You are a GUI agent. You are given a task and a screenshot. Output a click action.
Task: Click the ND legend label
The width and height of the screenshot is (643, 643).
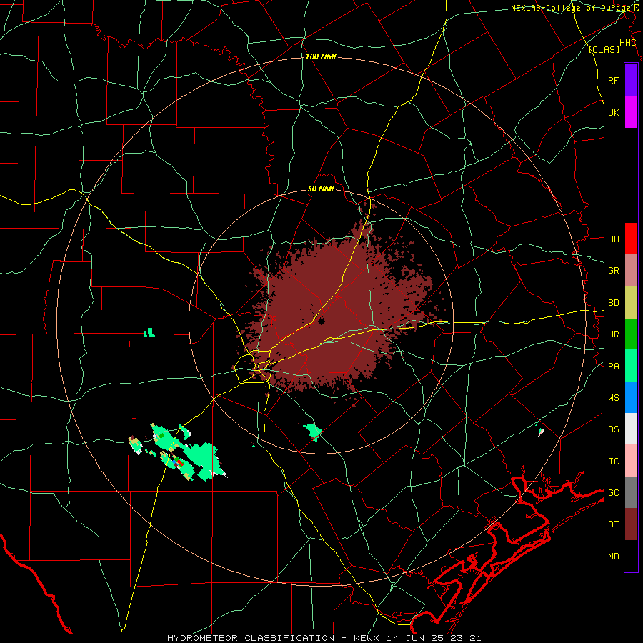tap(613, 557)
